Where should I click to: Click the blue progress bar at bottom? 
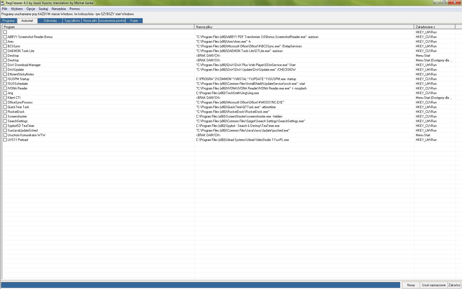click(200, 285)
